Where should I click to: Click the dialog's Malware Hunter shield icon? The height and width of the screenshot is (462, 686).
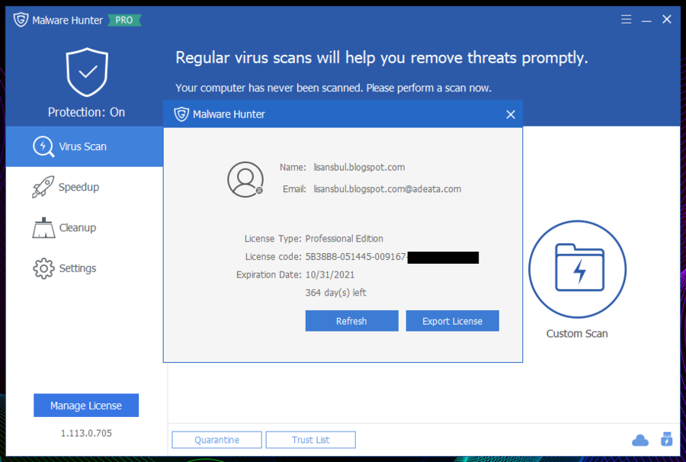pyautogui.click(x=181, y=114)
